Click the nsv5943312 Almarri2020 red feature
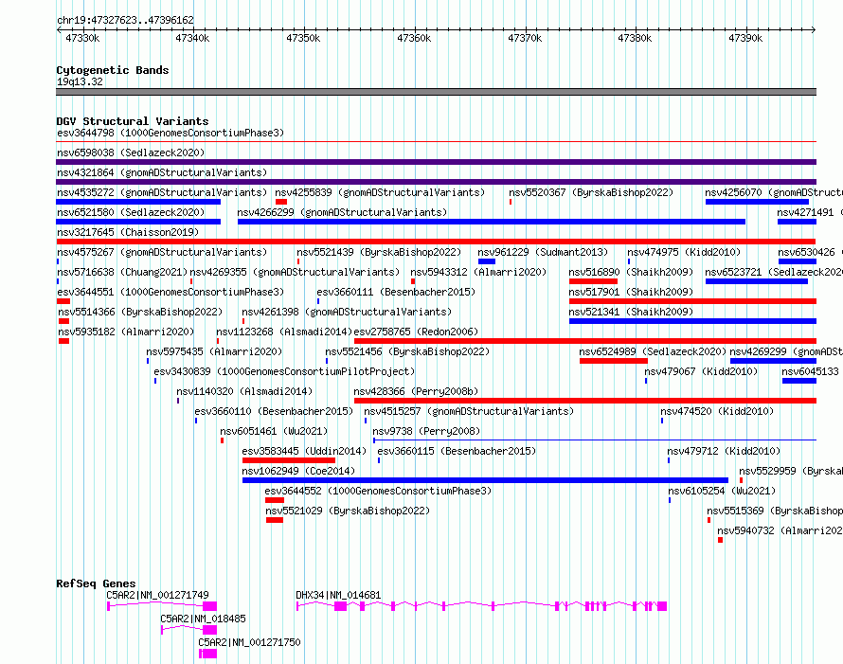The width and height of the screenshot is (843, 664). tap(413, 281)
